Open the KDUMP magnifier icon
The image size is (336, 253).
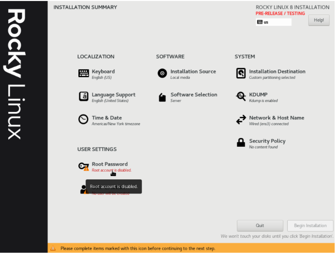241,96
